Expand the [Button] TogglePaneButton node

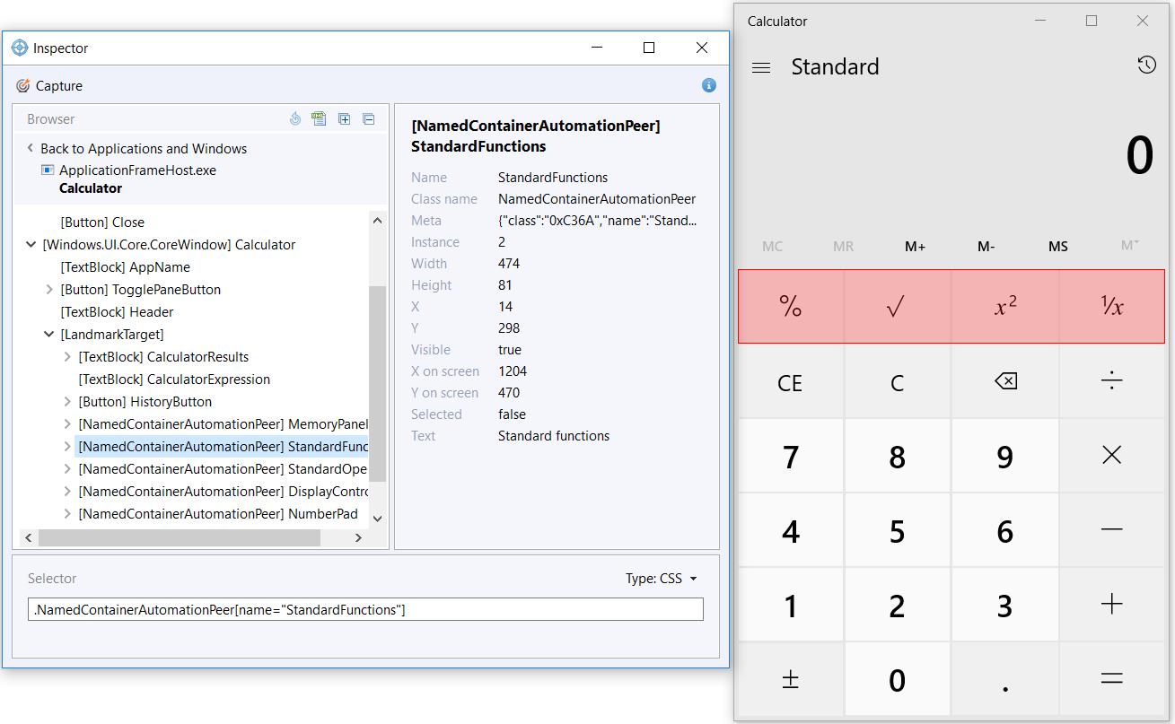(x=49, y=290)
